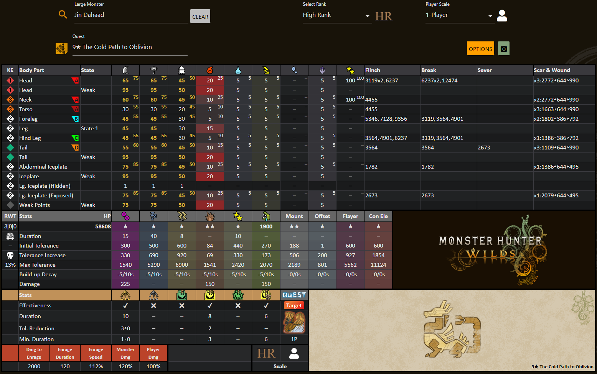Click the HR icon above Scale

pyautogui.click(x=266, y=353)
